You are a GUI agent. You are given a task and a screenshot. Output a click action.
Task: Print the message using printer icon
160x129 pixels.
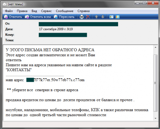tap(82, 17)
